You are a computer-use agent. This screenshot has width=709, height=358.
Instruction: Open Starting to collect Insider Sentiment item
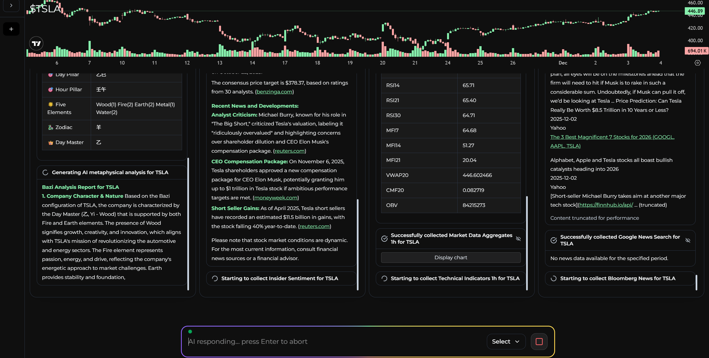279,278
